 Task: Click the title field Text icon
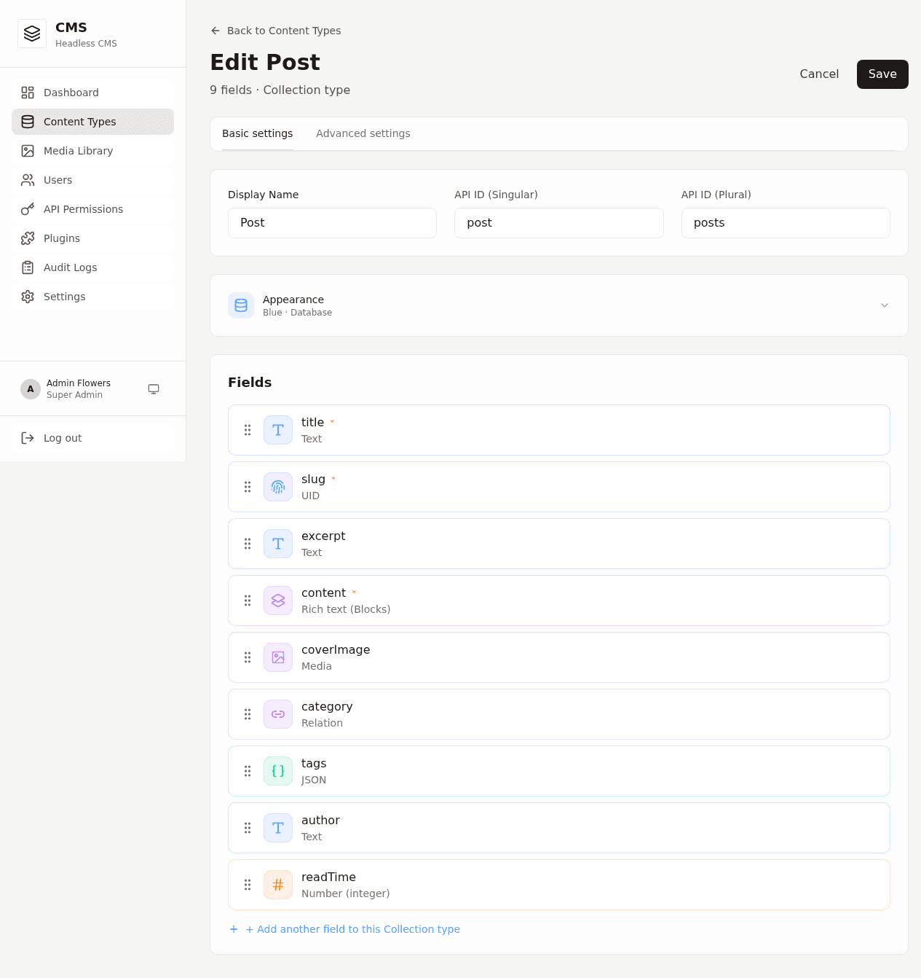coord(278,430)
